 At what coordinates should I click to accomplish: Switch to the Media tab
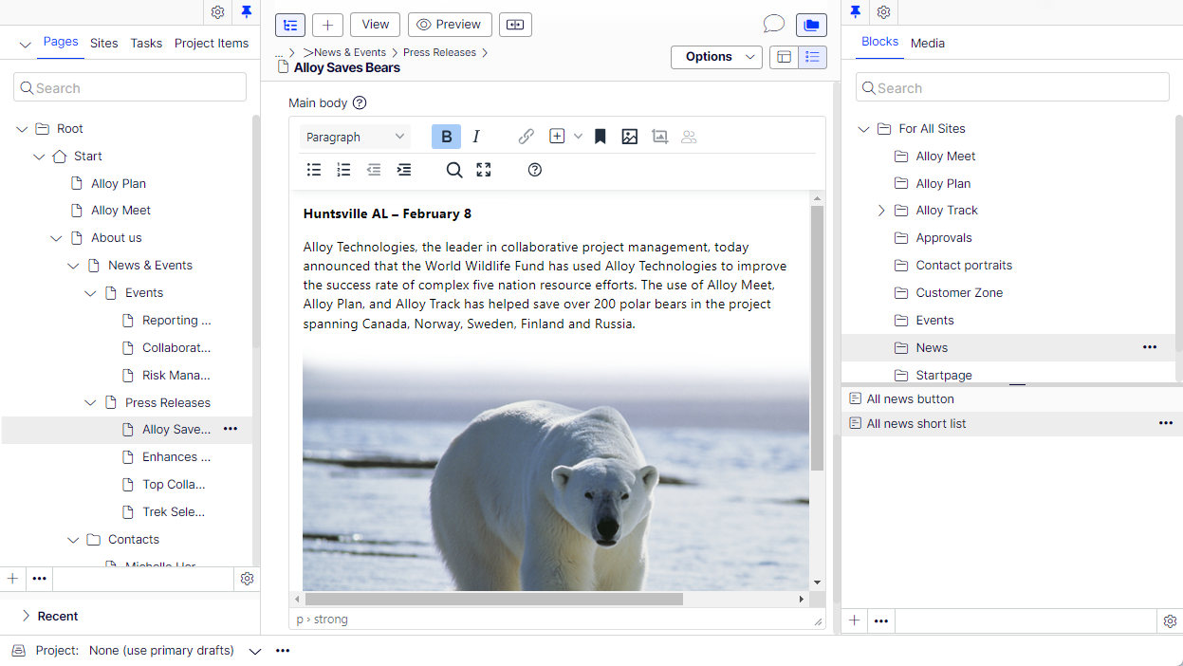(x=928, y=43)
